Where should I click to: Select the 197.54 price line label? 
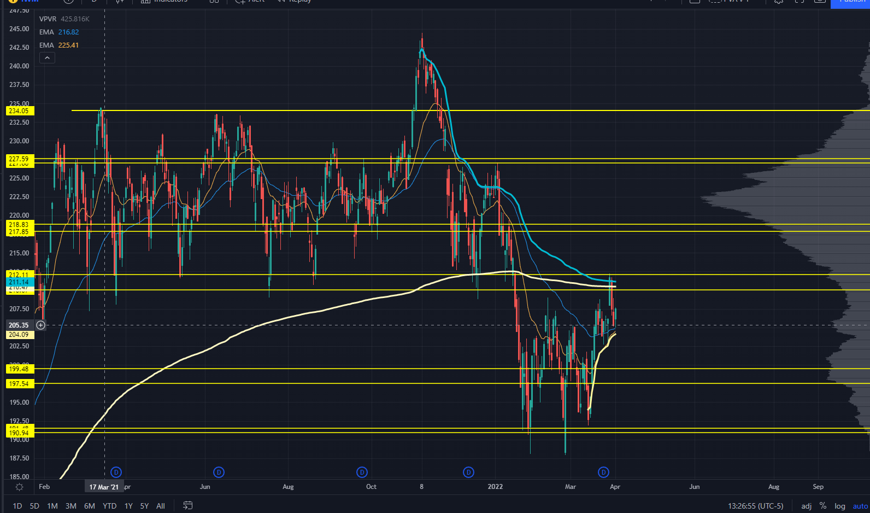pyautogui.click(x=20, y=383)
